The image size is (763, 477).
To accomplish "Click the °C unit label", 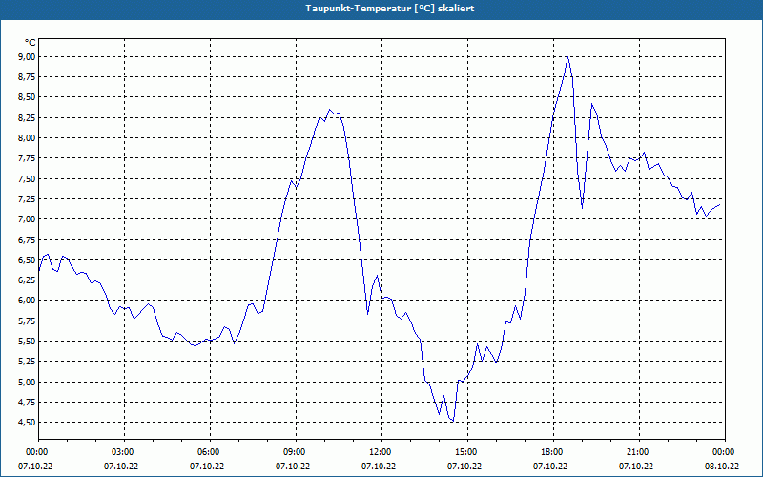I will pos(30,43).
